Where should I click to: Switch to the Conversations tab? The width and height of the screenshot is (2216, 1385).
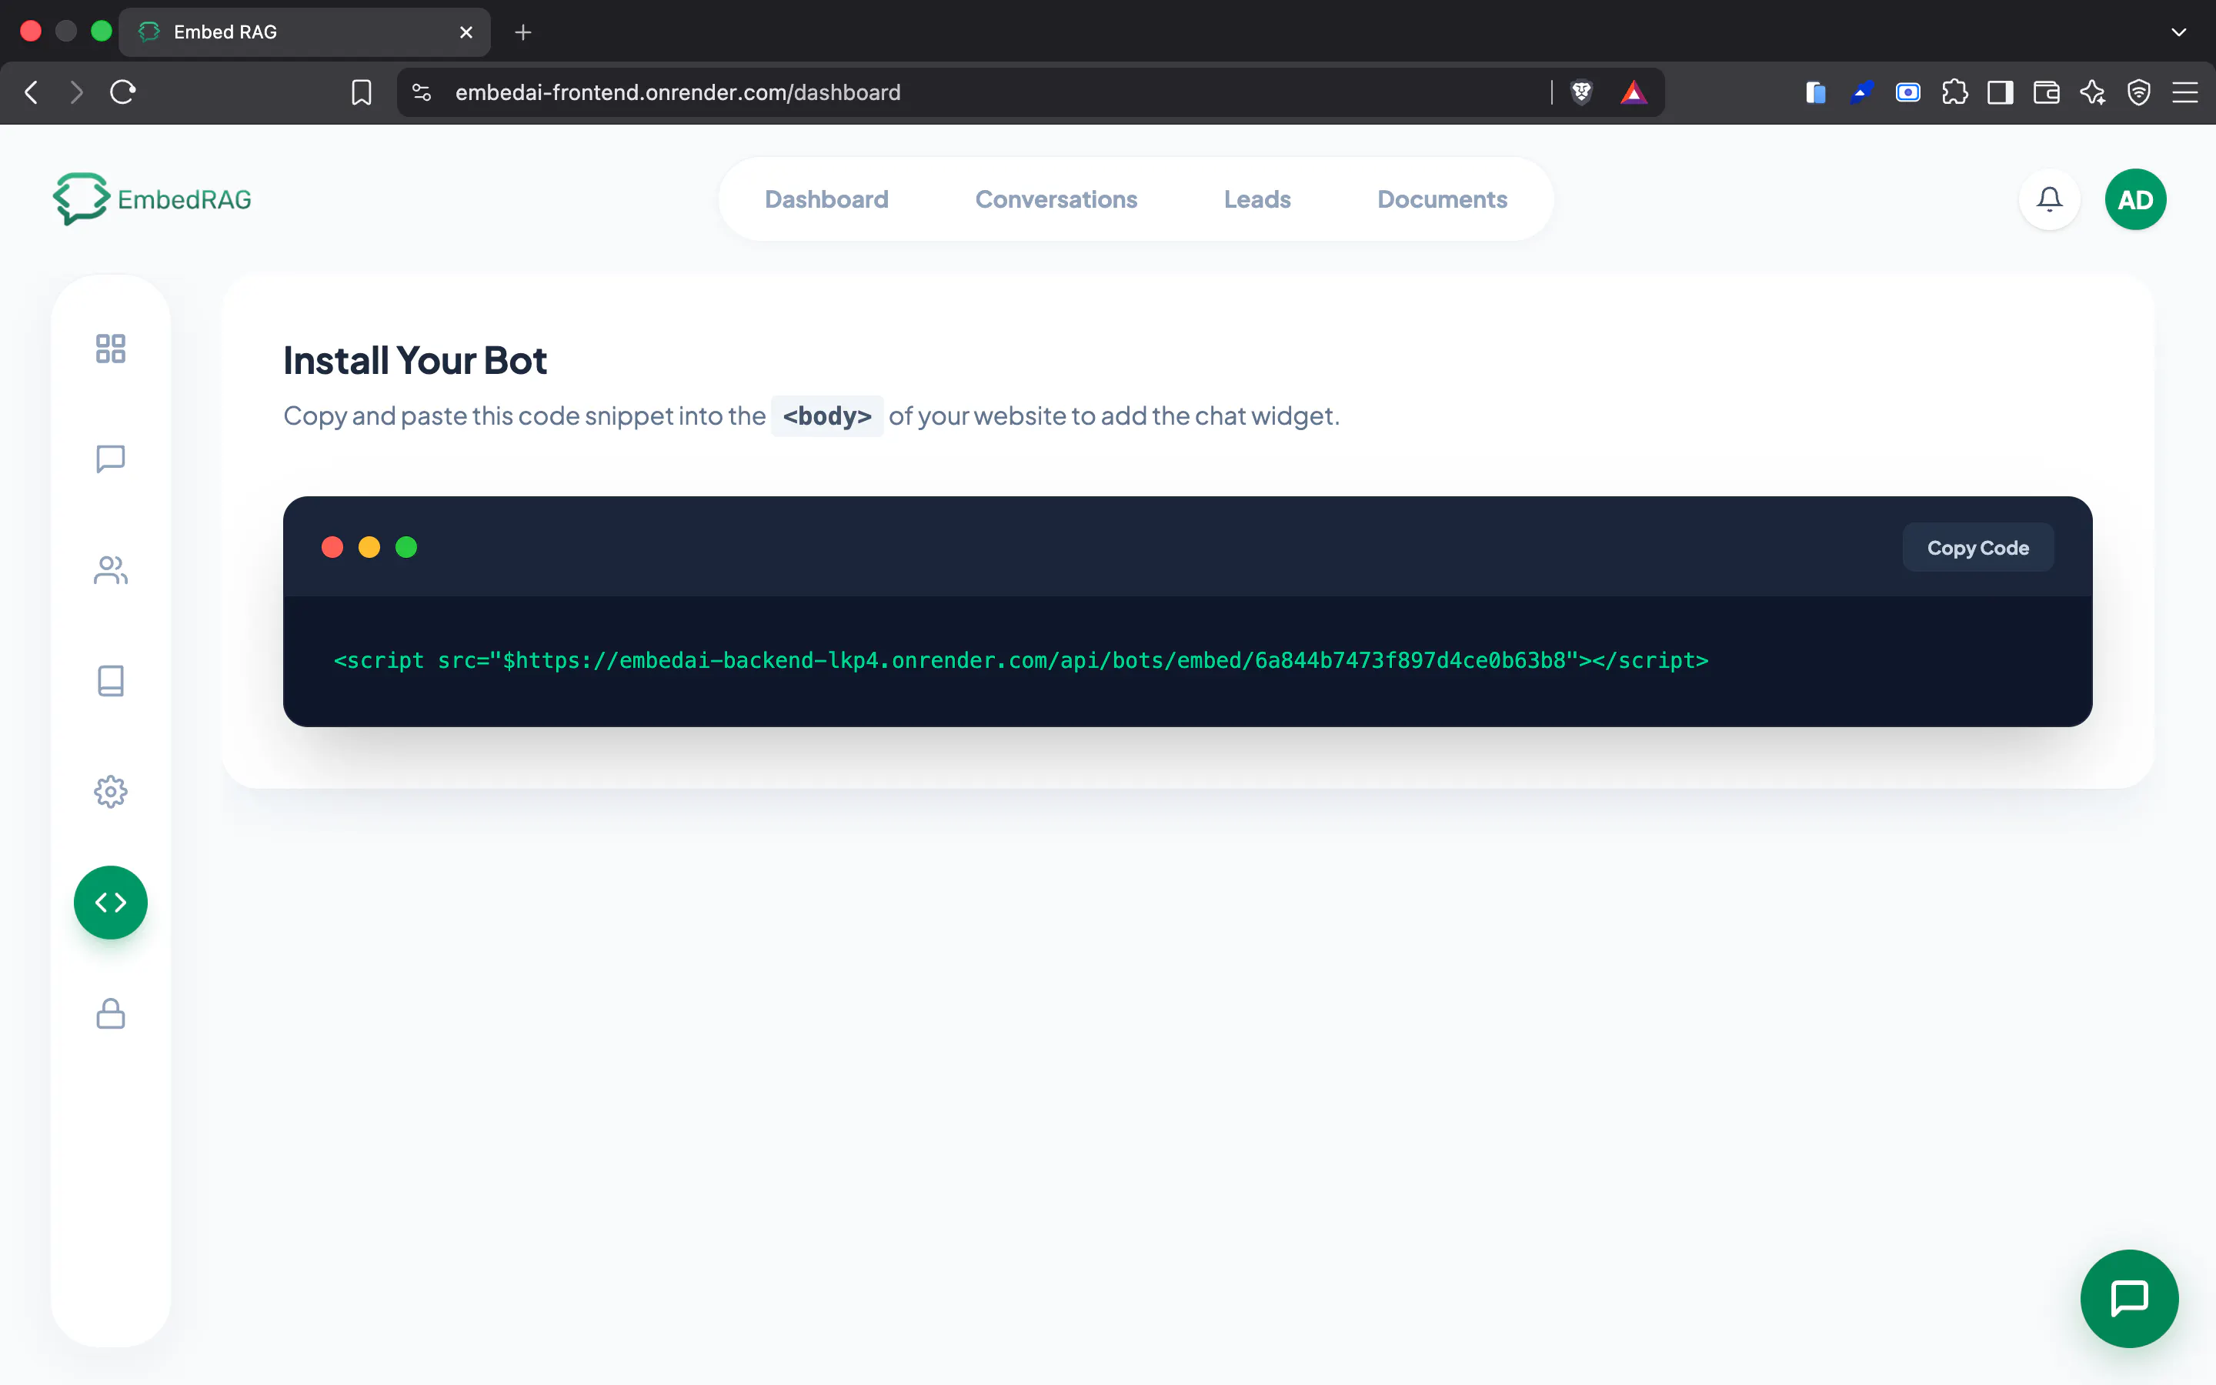(x=1056, y=199)
